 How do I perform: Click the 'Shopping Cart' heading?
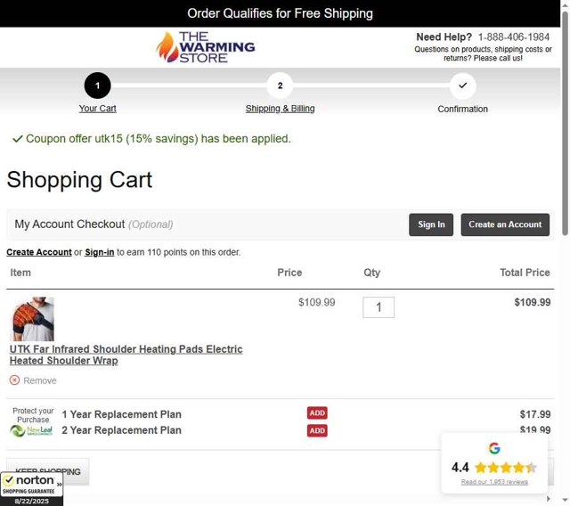[79, 180]
